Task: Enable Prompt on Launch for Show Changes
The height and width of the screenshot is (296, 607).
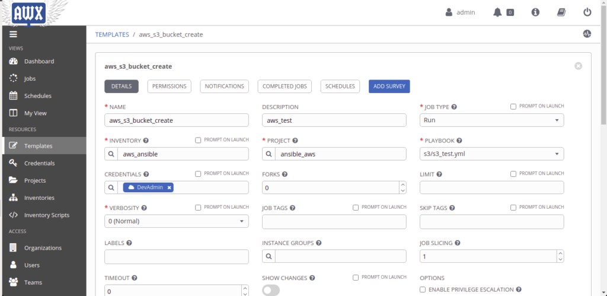Action: (x=356, y=278)
